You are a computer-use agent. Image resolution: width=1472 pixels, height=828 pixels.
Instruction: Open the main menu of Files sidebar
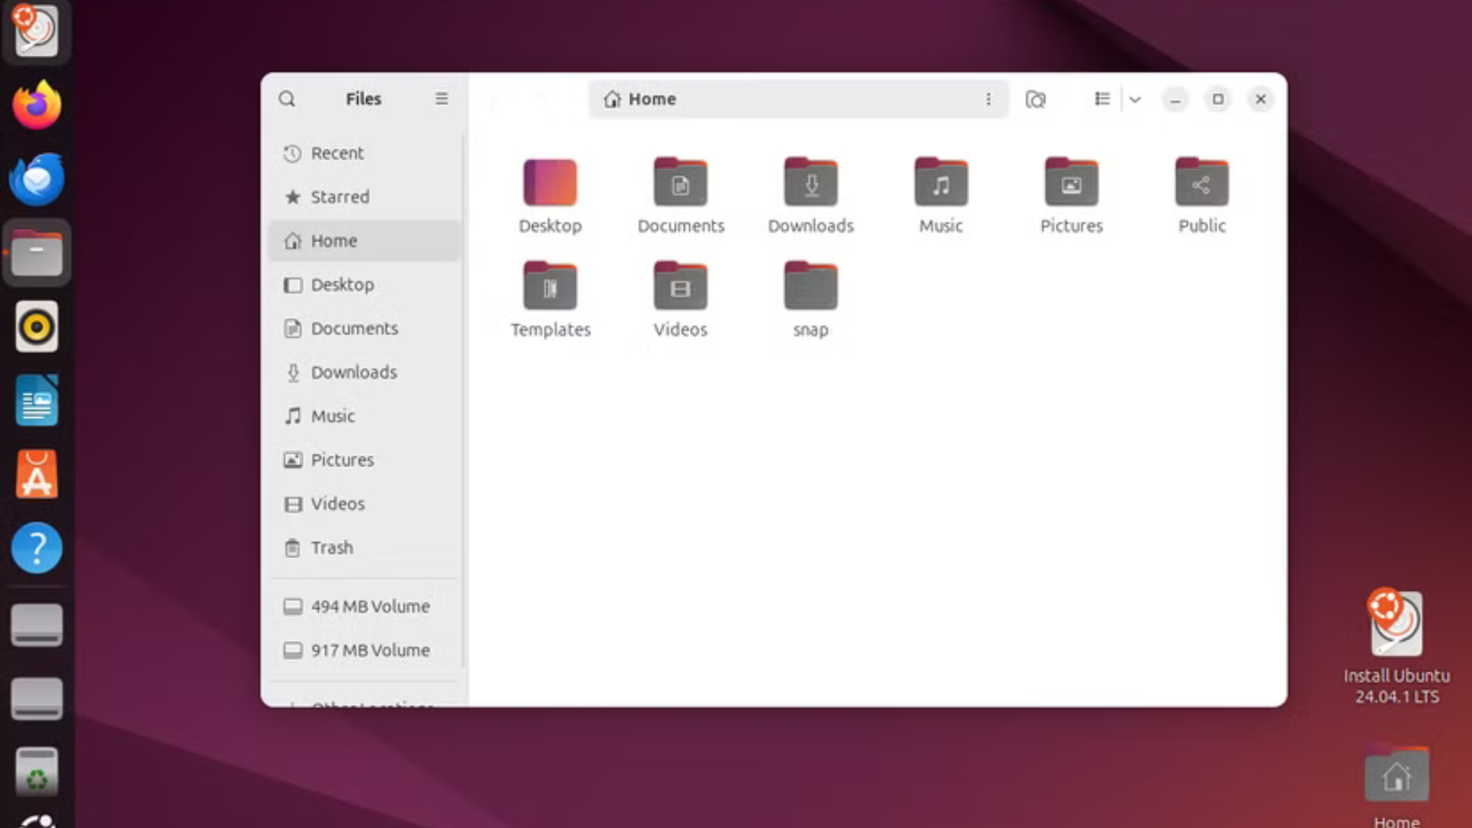tap(442, 99)
